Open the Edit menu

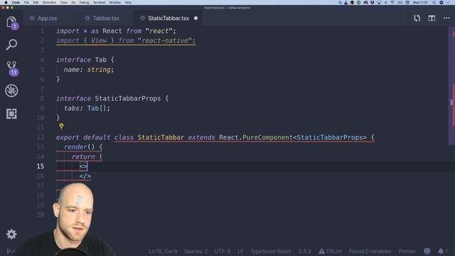tap(36, 2)
